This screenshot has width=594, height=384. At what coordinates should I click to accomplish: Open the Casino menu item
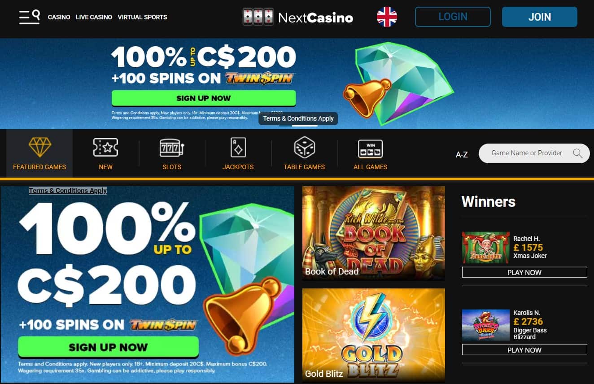point(59,17)
